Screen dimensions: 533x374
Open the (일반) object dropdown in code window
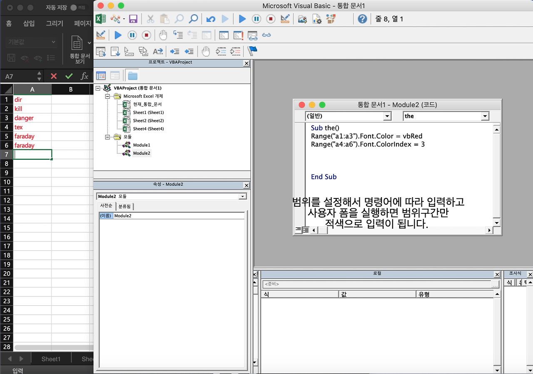(x=387, y=116)
